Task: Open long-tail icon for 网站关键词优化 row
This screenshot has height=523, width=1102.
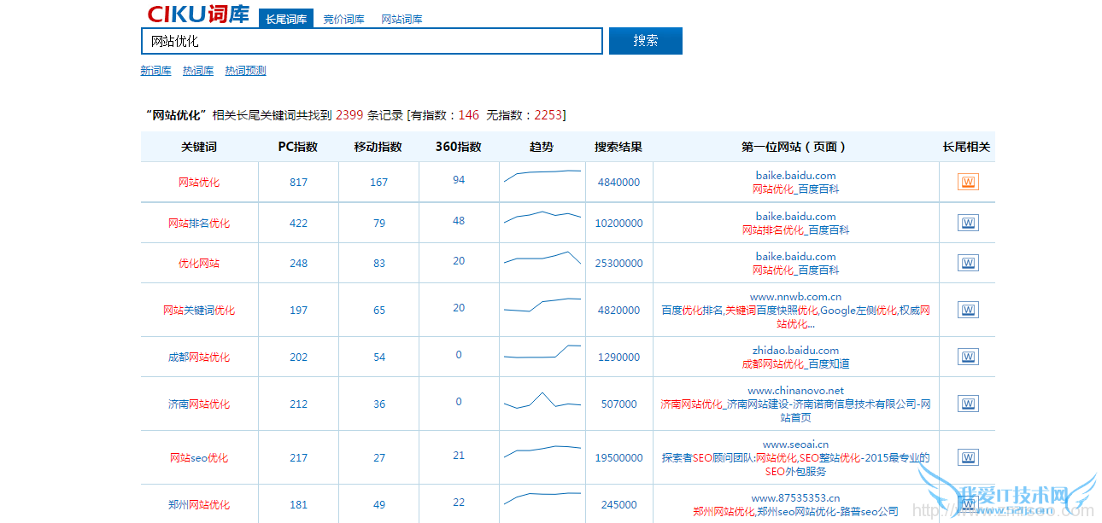Action: pos(968,311)
